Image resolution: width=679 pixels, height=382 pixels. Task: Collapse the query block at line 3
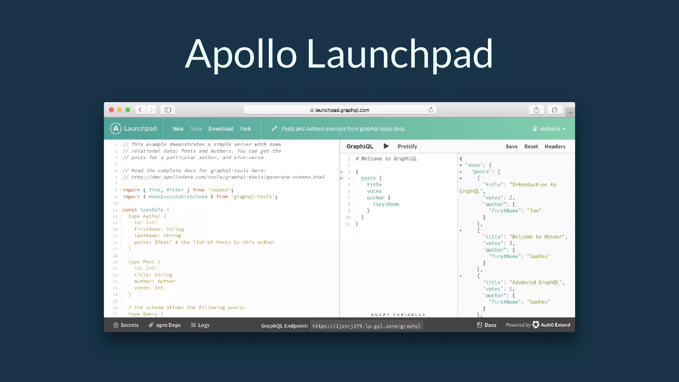point(341,172)
